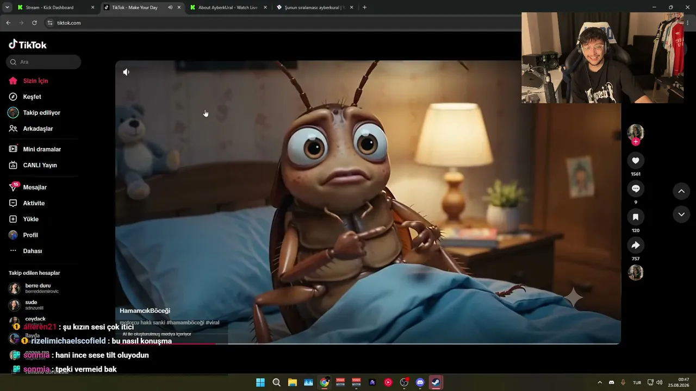Open the Mesajlar icon with notification badge

[x=14, y=187]
